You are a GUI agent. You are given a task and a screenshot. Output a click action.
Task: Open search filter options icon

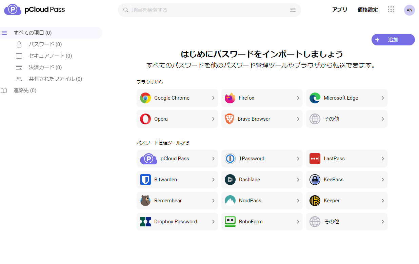pyautogui.click(x=293, y=10)
